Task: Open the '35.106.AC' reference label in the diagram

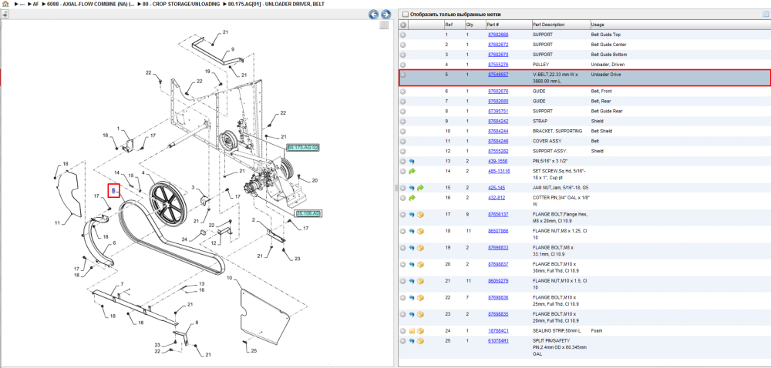Action: 308,213
